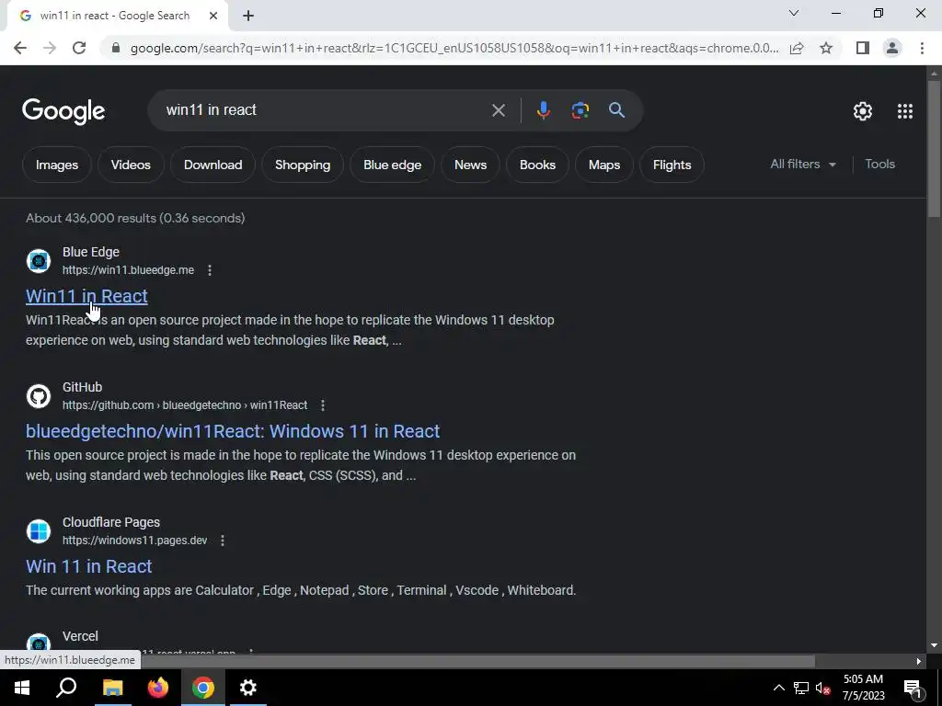Viewport: 942px width, 706px height.
Task: Open the blueedgetechno/win11React GitHub result
Action: click(x=233, y=431)
